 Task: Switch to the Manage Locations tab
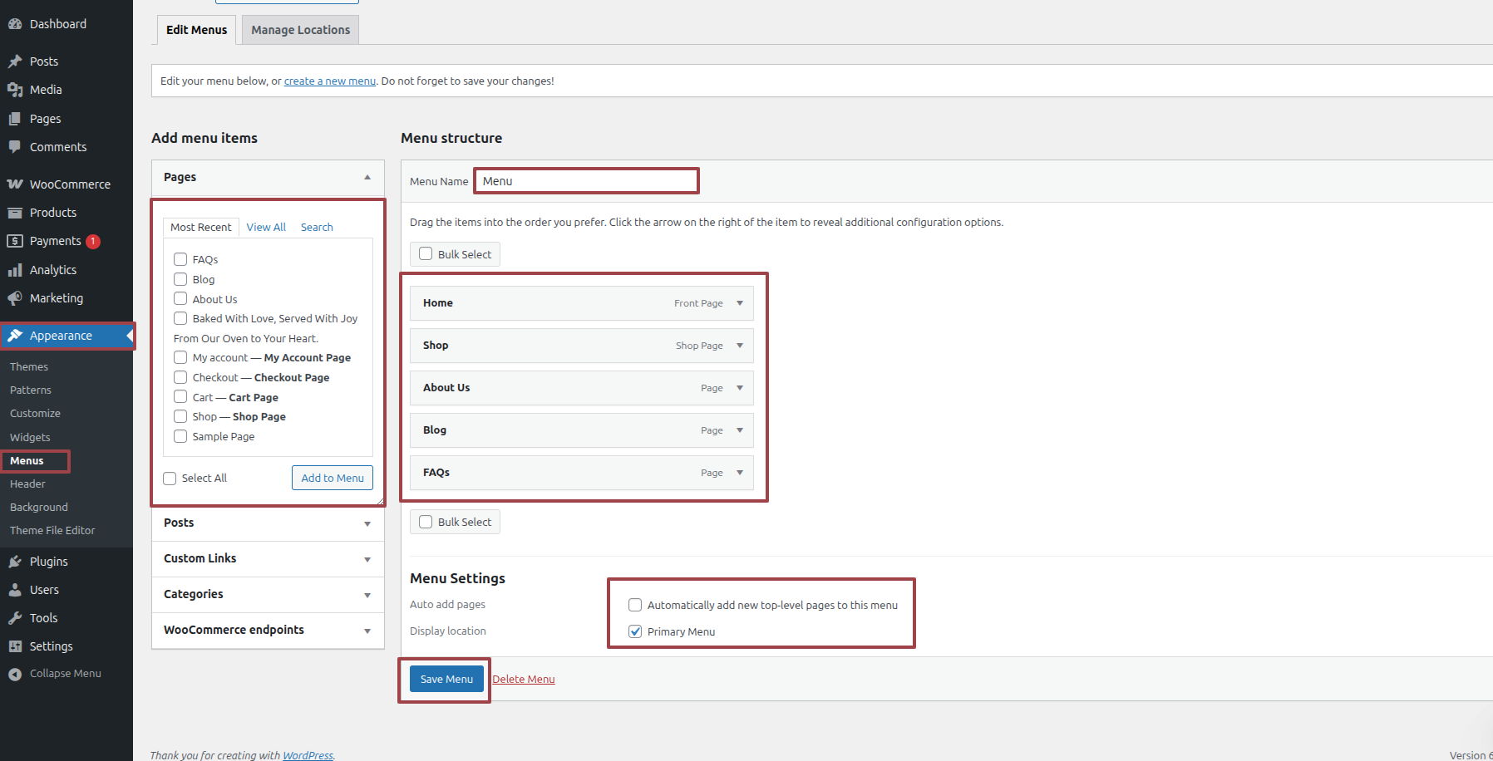pyautogui.click(x=300, y=30)
